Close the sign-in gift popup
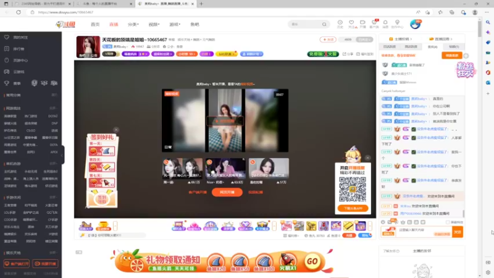The height and width of the screenshot is (278, 494). [116, 130]
